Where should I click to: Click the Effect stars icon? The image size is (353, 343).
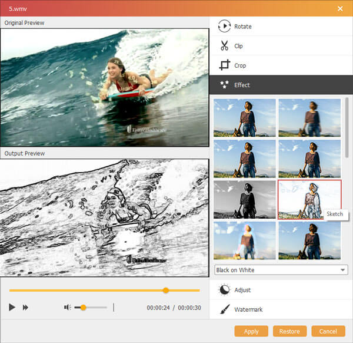pyautogui.click(x=224, y=85)
